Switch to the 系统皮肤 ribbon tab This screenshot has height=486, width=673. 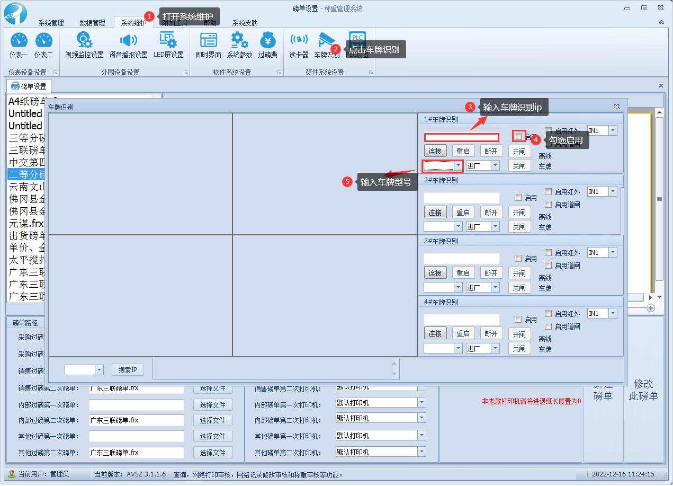pos(245,23)
